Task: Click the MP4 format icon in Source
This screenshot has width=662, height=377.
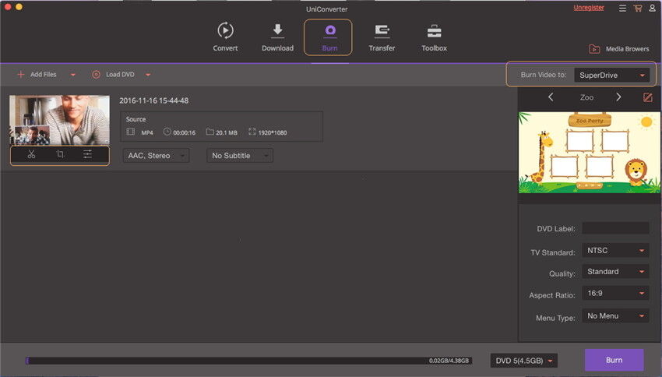Action: coord(131,132)
